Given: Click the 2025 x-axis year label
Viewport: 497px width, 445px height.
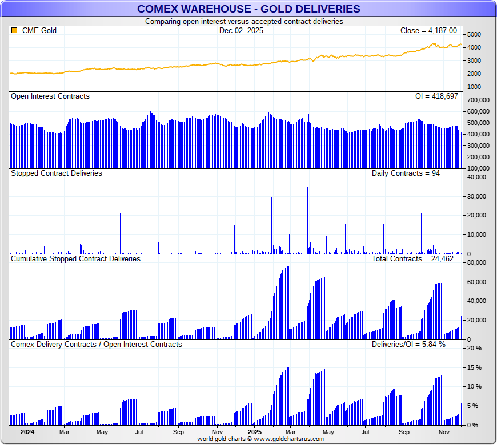Looking at the screenshot, I should 255,432.
